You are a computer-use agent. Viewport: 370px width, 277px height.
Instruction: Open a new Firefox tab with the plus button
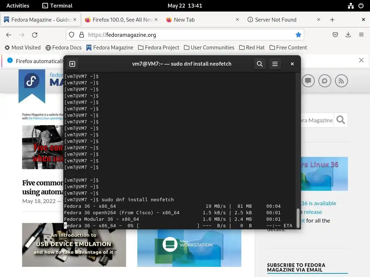click(x=332, y=20)
